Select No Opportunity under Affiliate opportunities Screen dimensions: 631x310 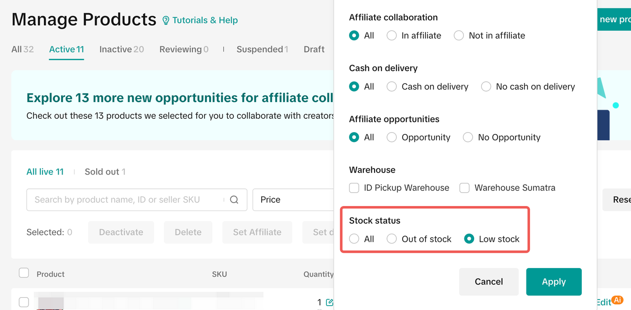(467, 137)
